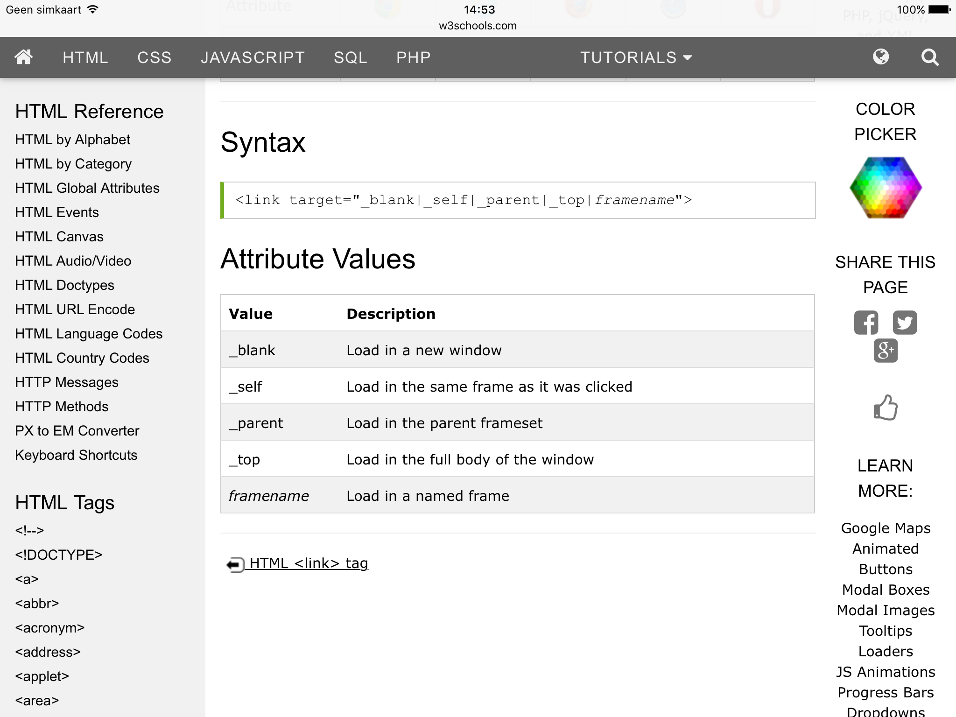This screenshot has width=956, height=717.
Task: Click the thumbs-up like icon
Action: point(886,408)
